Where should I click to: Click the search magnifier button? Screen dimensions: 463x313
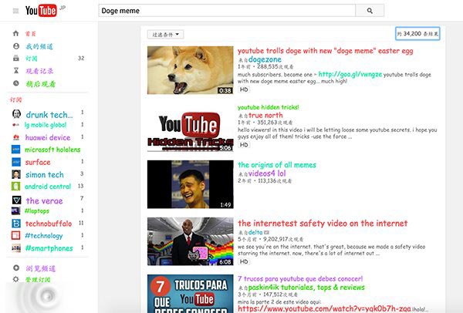click(370, 11)
